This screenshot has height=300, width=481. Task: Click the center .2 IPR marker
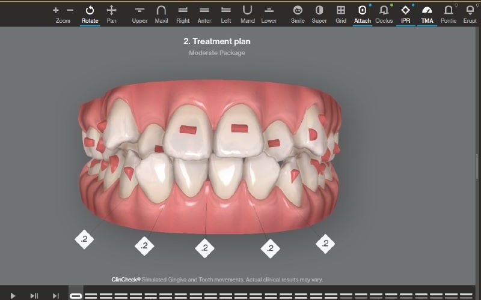click(x=204, y=247)
